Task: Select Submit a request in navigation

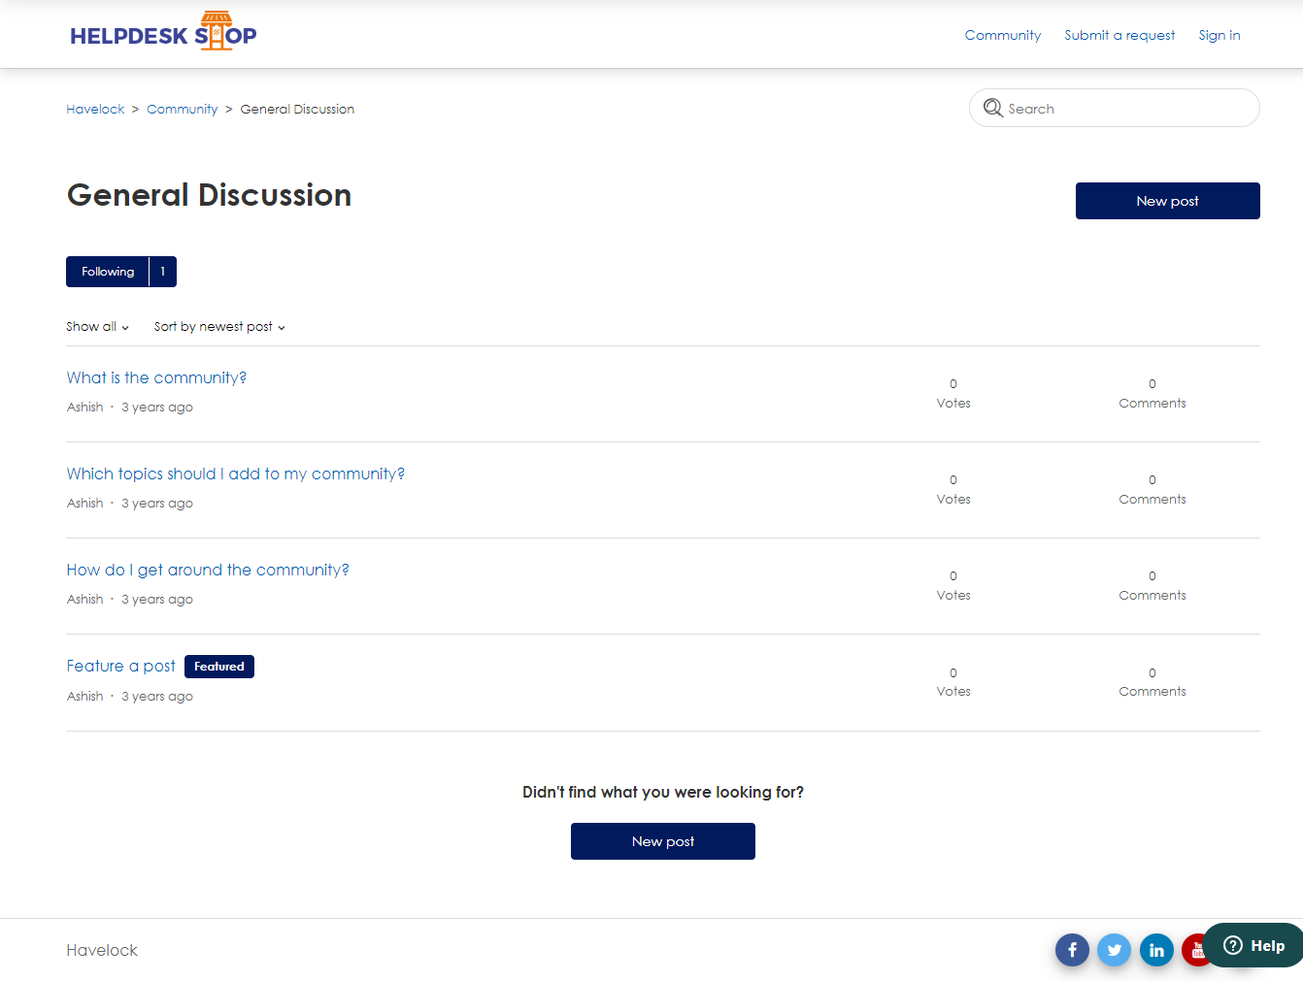Action: click(x=1119, y=35)
